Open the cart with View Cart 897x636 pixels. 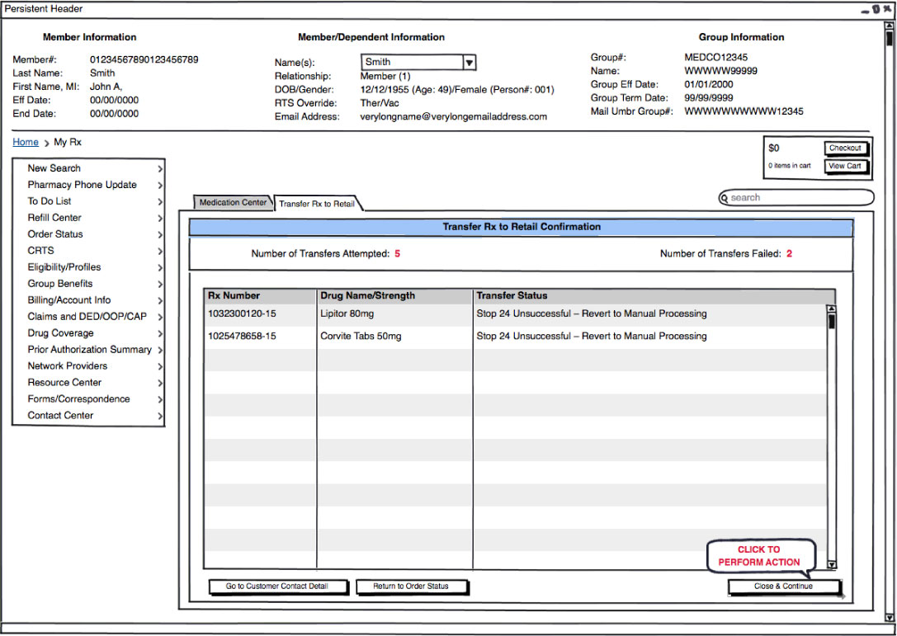[x=845, y=166]
